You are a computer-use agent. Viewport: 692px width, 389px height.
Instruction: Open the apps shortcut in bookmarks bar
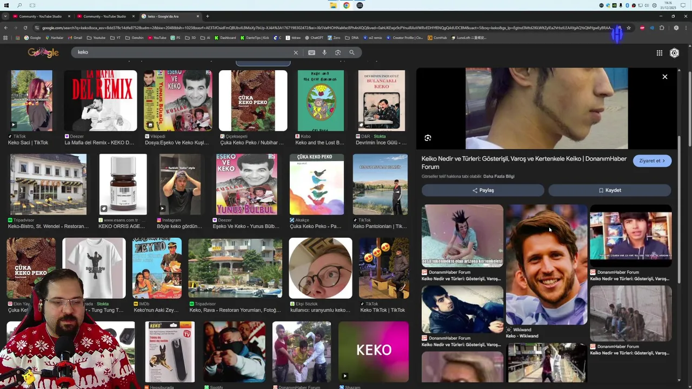click(x=5, y=38)
